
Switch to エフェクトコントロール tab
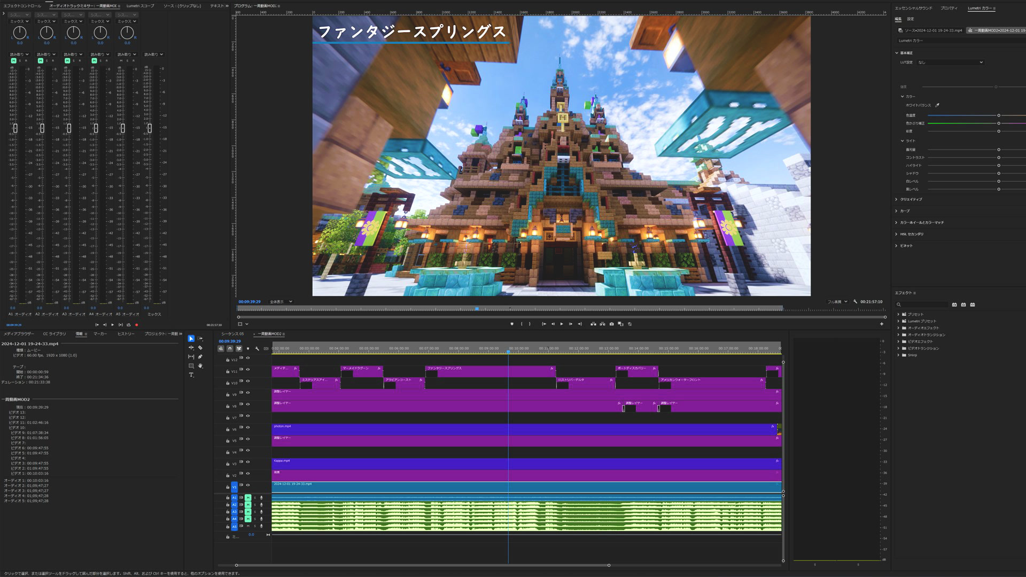pyautogui.click(x=22, y=6)
